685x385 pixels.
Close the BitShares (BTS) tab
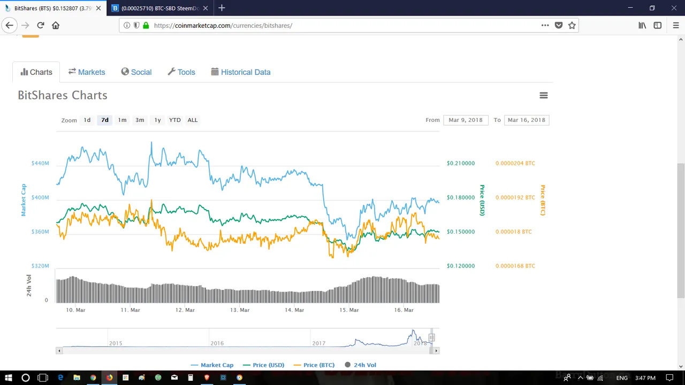click(x=98, y=8)
